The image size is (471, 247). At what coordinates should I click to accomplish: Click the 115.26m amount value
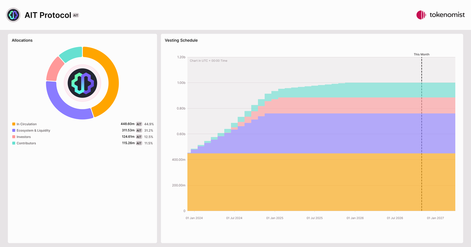pyautogui.click(x=128, y=143)
